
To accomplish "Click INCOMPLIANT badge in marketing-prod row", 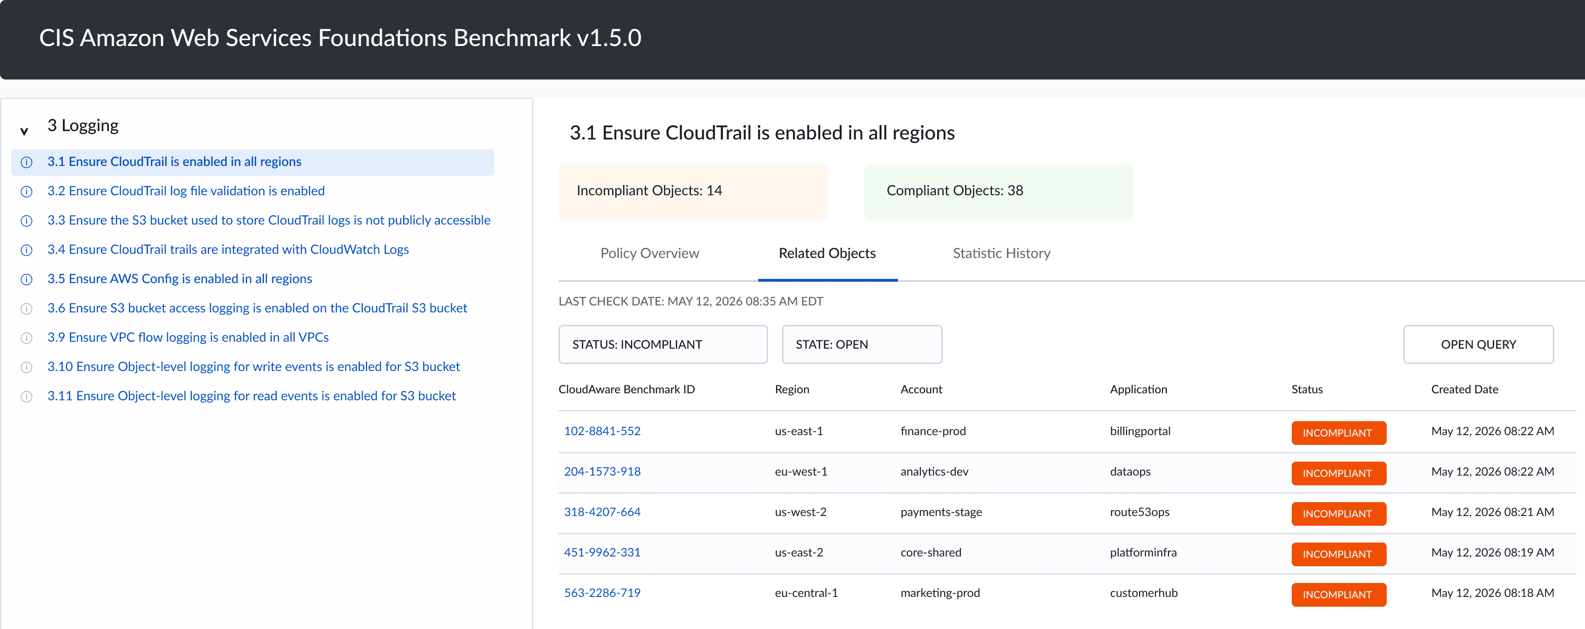I will (x=1338, y=594).
